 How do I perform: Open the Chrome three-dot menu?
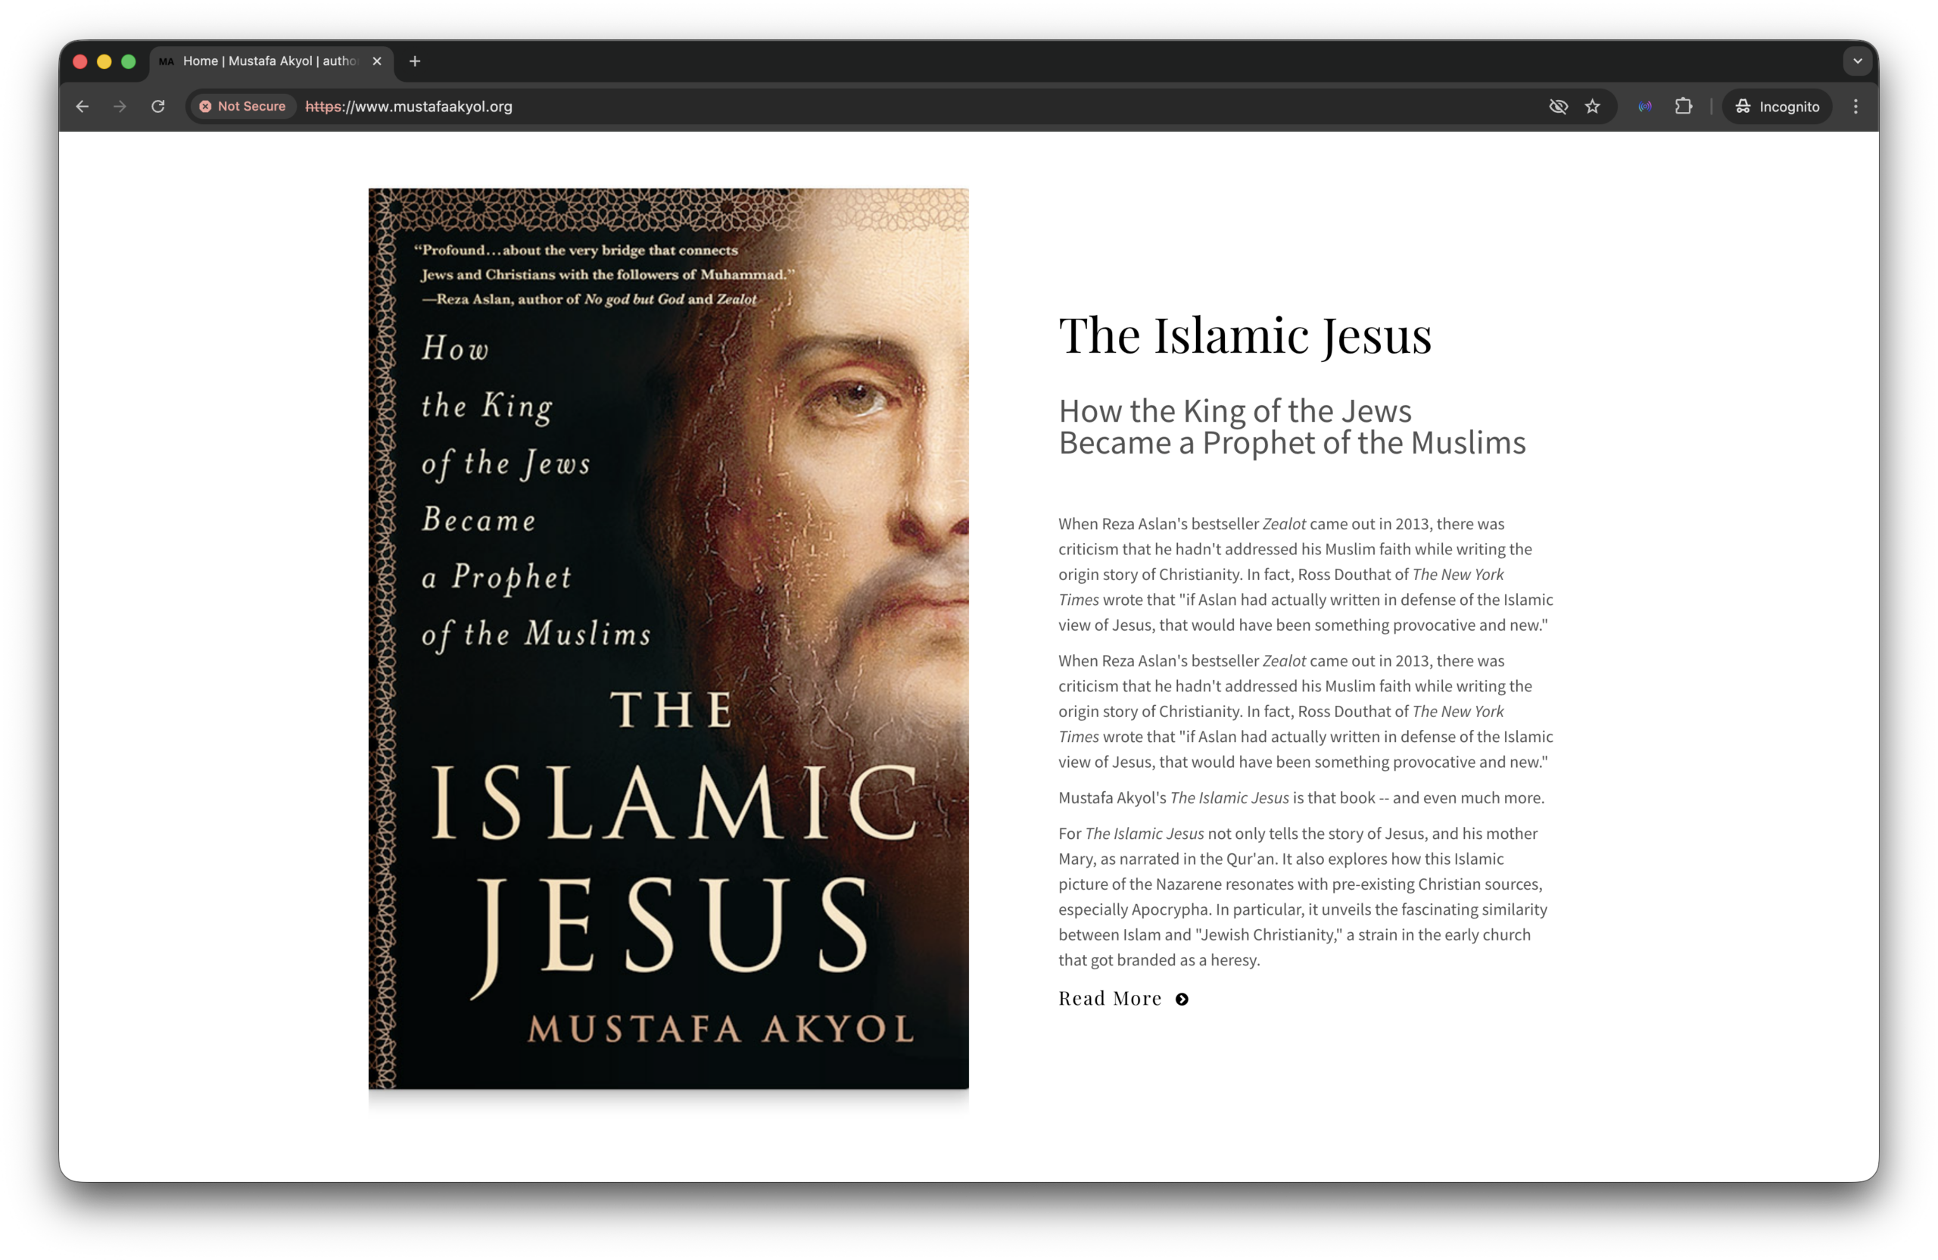pyautogui.click(x=1855, y=107)
